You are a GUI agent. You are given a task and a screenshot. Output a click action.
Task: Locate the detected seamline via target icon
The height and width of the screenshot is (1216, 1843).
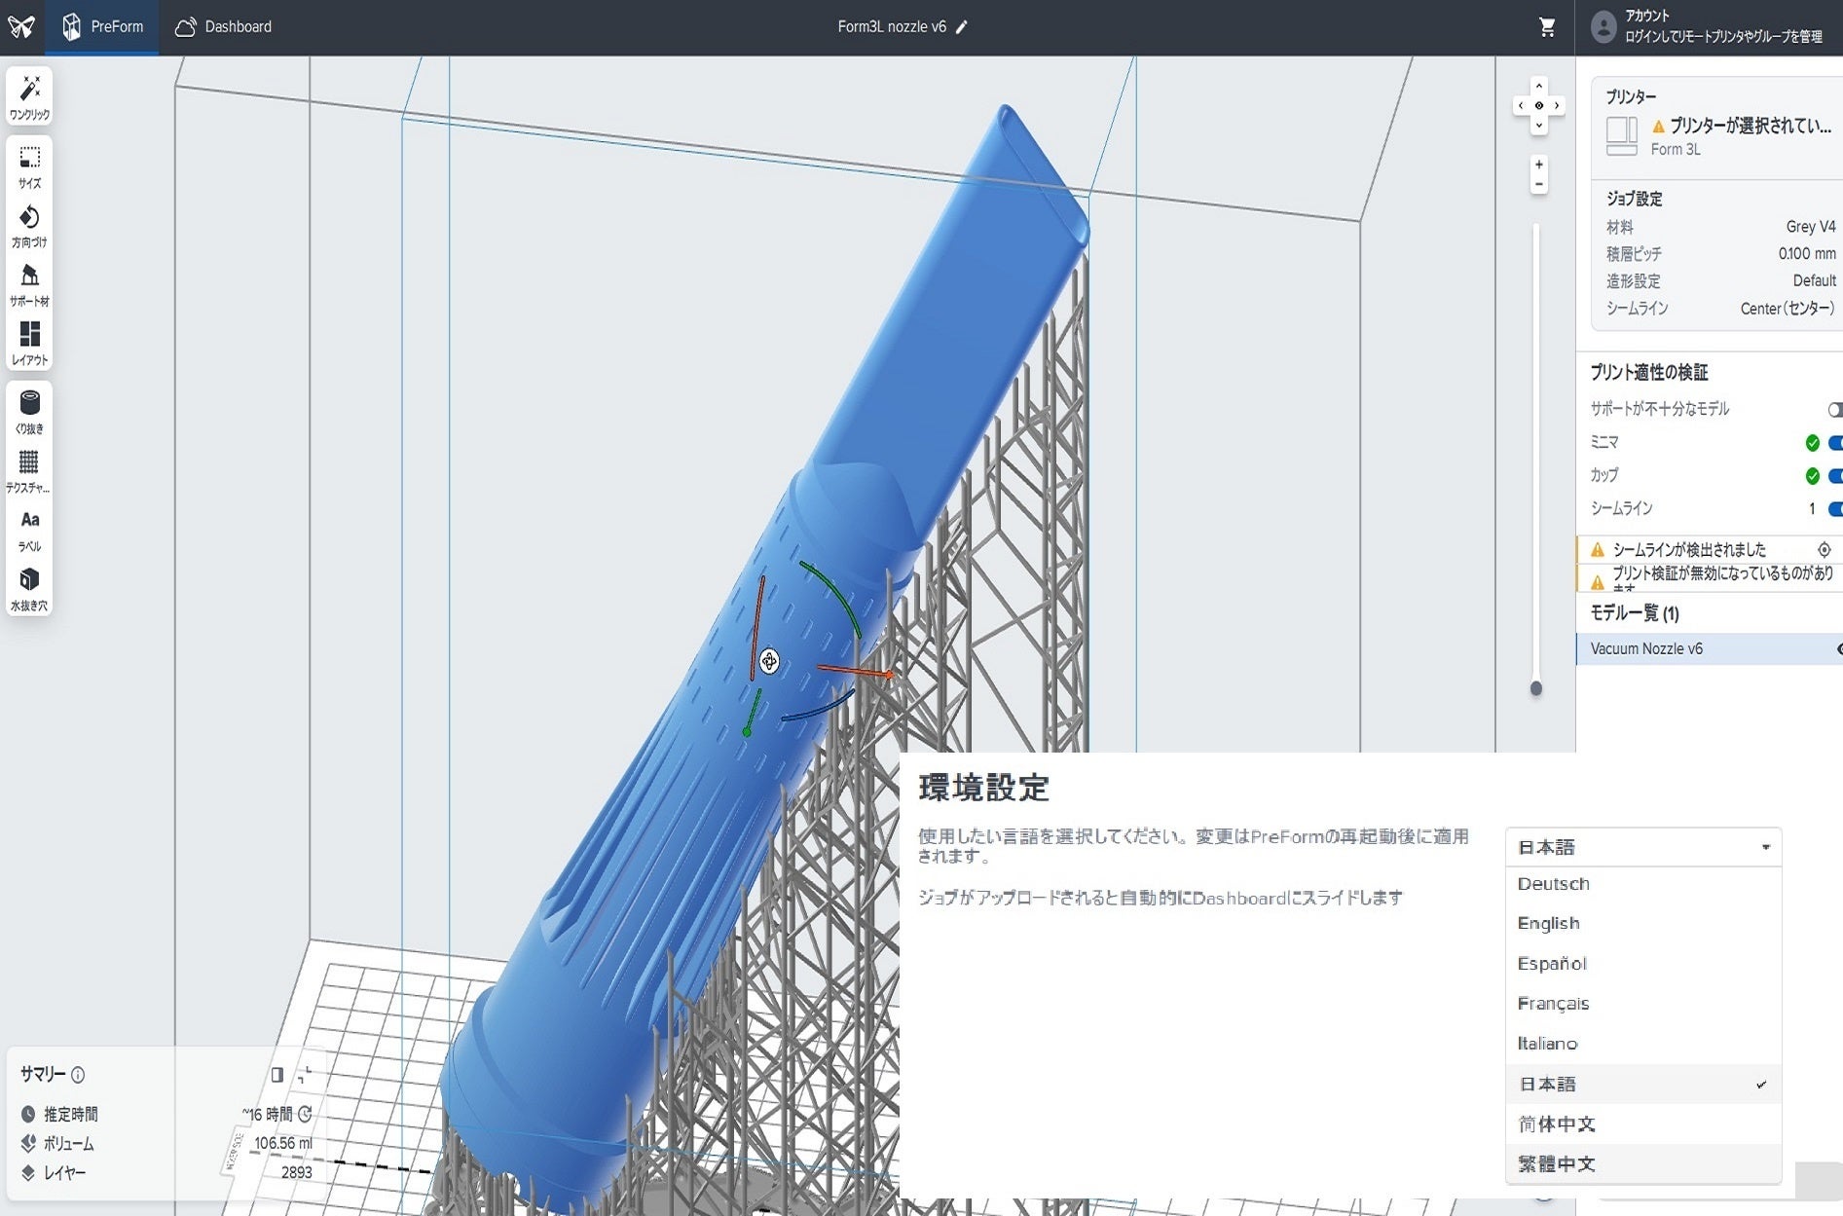point(1825,550)
